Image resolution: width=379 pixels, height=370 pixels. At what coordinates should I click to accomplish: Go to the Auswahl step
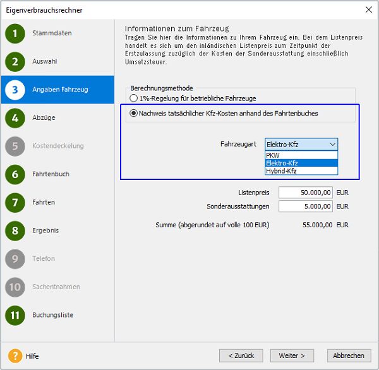(x=45, y=61)
